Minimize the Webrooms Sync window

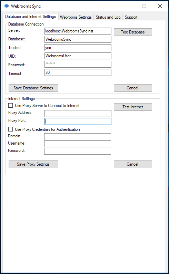click(x=129, y=6)
